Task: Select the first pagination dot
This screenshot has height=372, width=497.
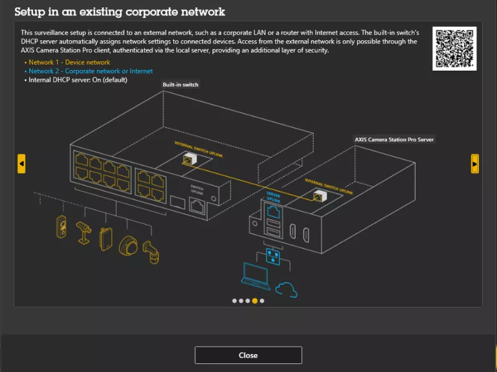Action: (x=235, y=300)
